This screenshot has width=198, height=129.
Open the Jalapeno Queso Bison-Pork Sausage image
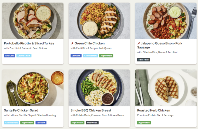click(x=166, y=21)
